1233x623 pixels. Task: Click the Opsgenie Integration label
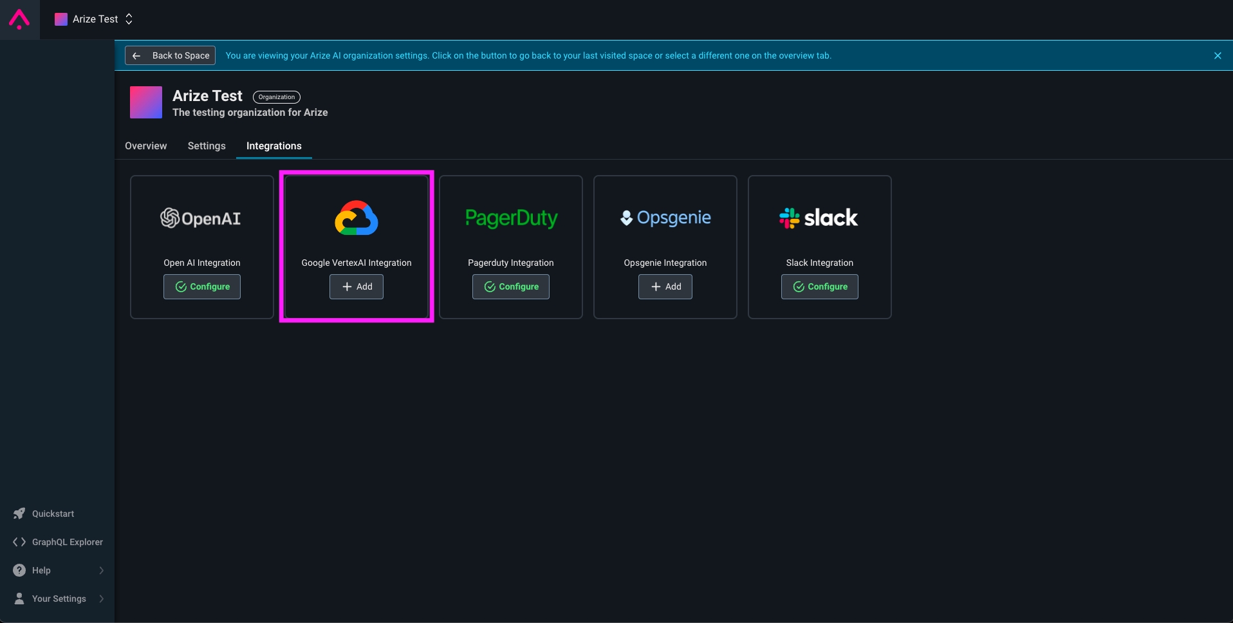(x=665, y=263)
